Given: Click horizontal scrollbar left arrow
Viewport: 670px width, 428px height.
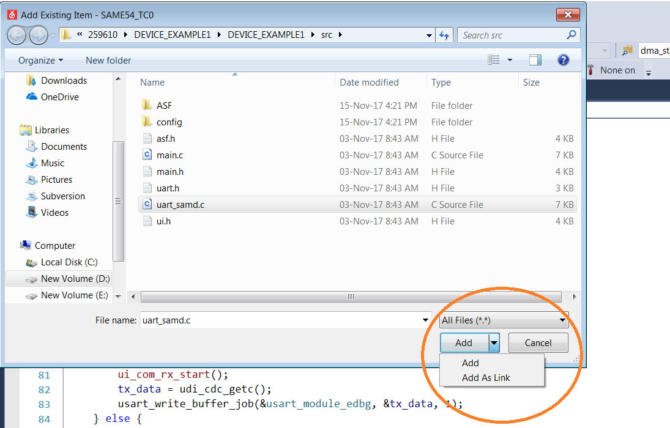Looking at the screenshot, I should [x=133, y=297].
